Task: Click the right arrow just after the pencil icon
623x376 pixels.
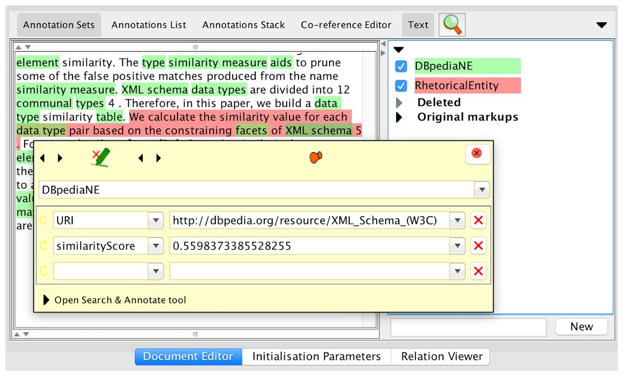Action: (158, 158)
